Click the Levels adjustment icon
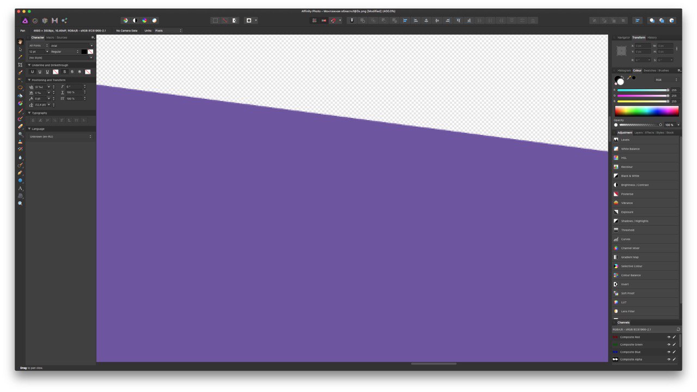The width and height of the screenshot is (697, 392). [x=616, y=140]
